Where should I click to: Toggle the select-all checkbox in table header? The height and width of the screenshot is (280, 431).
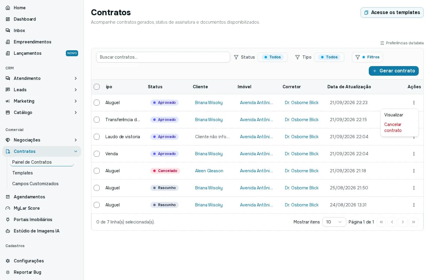point(97,87)
